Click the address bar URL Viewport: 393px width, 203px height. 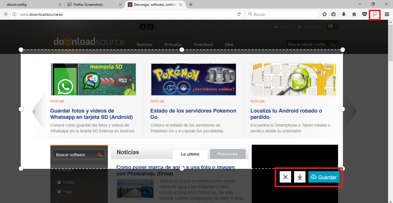(x=41, y=14)
